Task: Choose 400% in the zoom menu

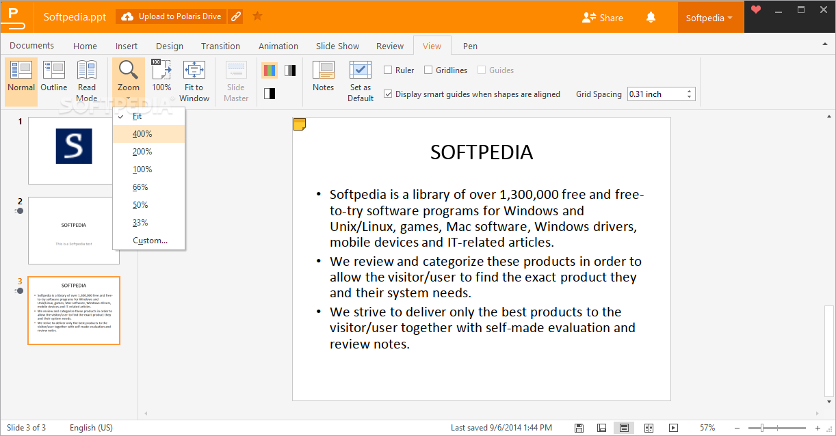Action: [149, 134]
